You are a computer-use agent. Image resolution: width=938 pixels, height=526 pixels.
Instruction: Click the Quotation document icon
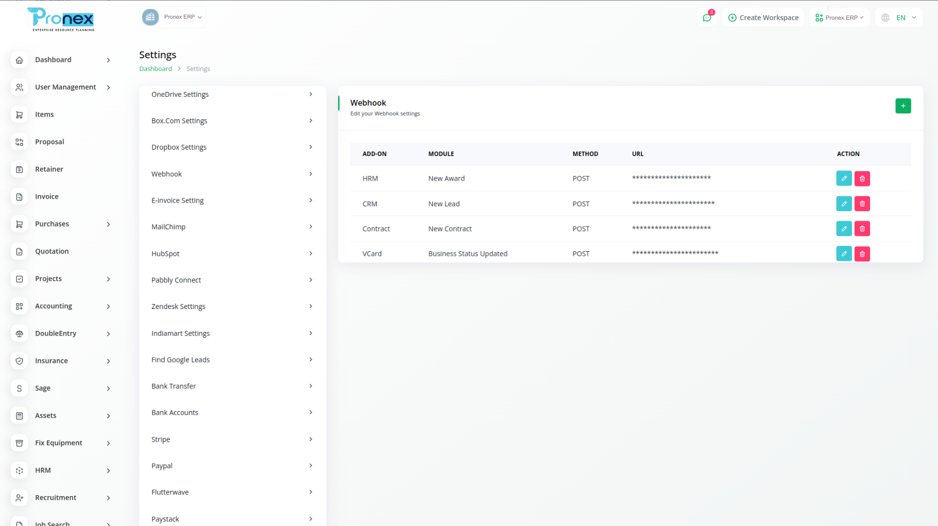click(19, 251)
